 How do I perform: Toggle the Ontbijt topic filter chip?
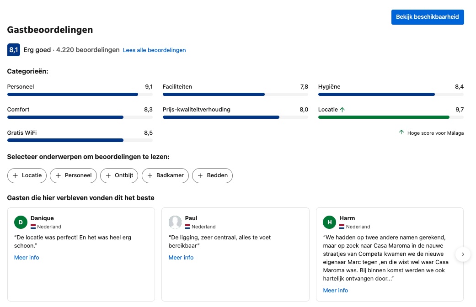coord(119,175)
